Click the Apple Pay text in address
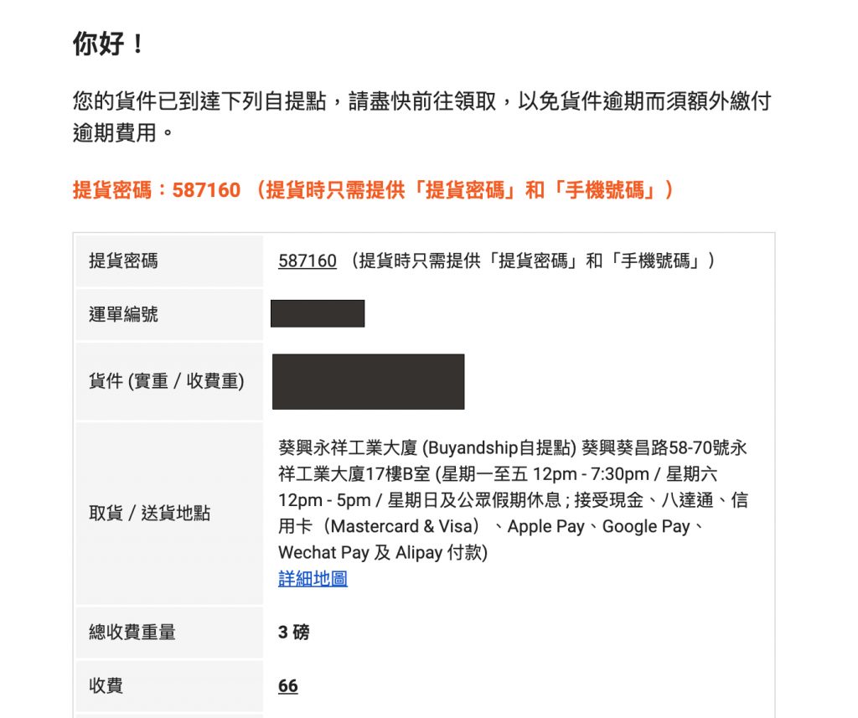This screenshot has height=718, width=858. (545, 527)
